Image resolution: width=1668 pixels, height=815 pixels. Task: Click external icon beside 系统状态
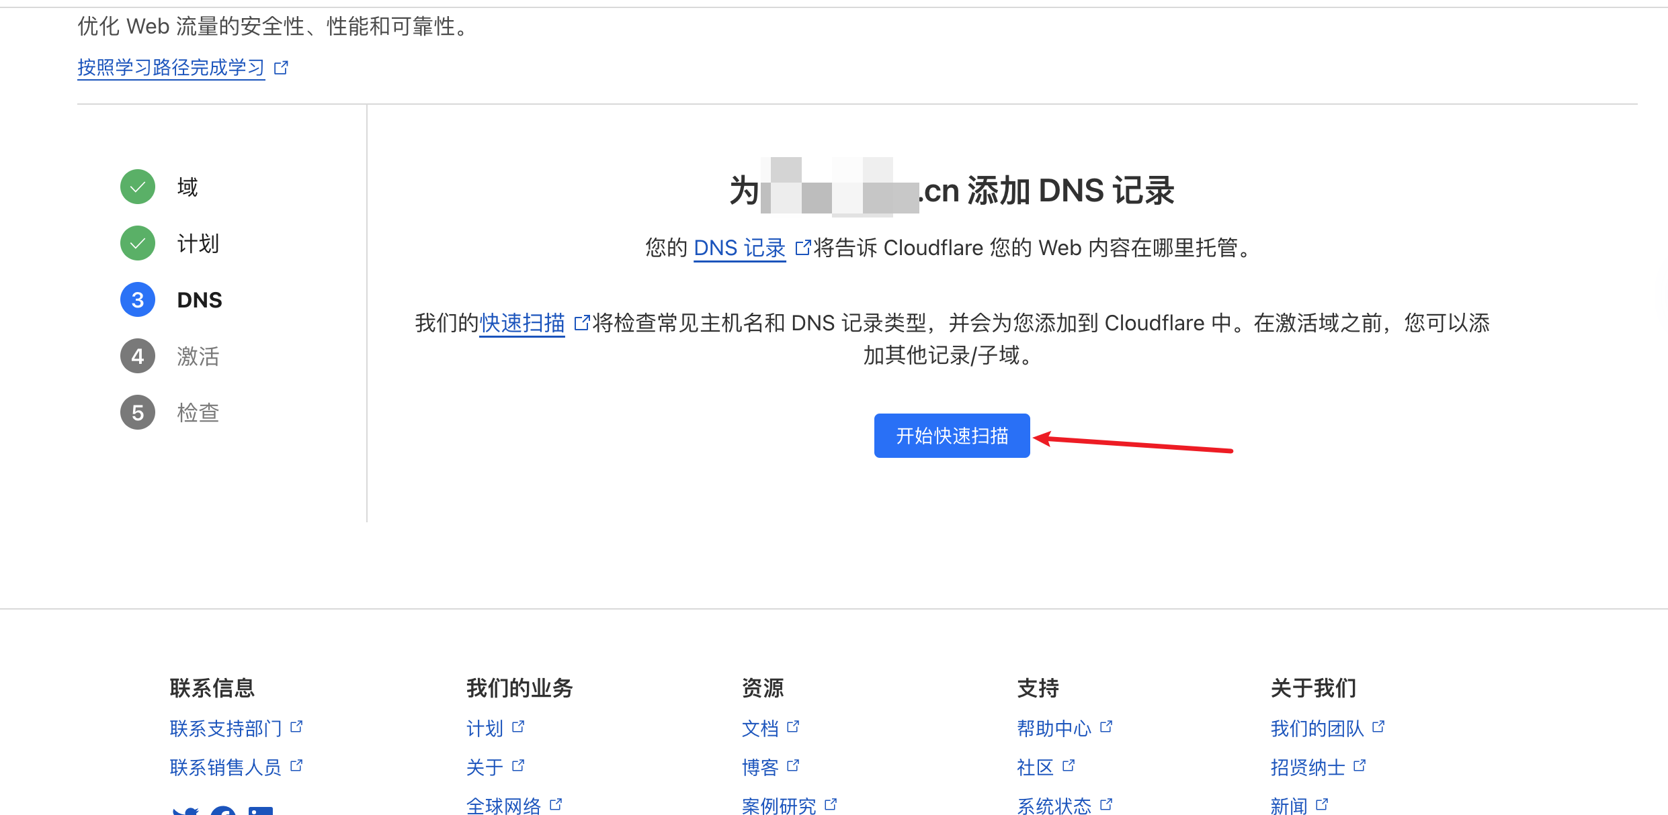coord(1106,804)
